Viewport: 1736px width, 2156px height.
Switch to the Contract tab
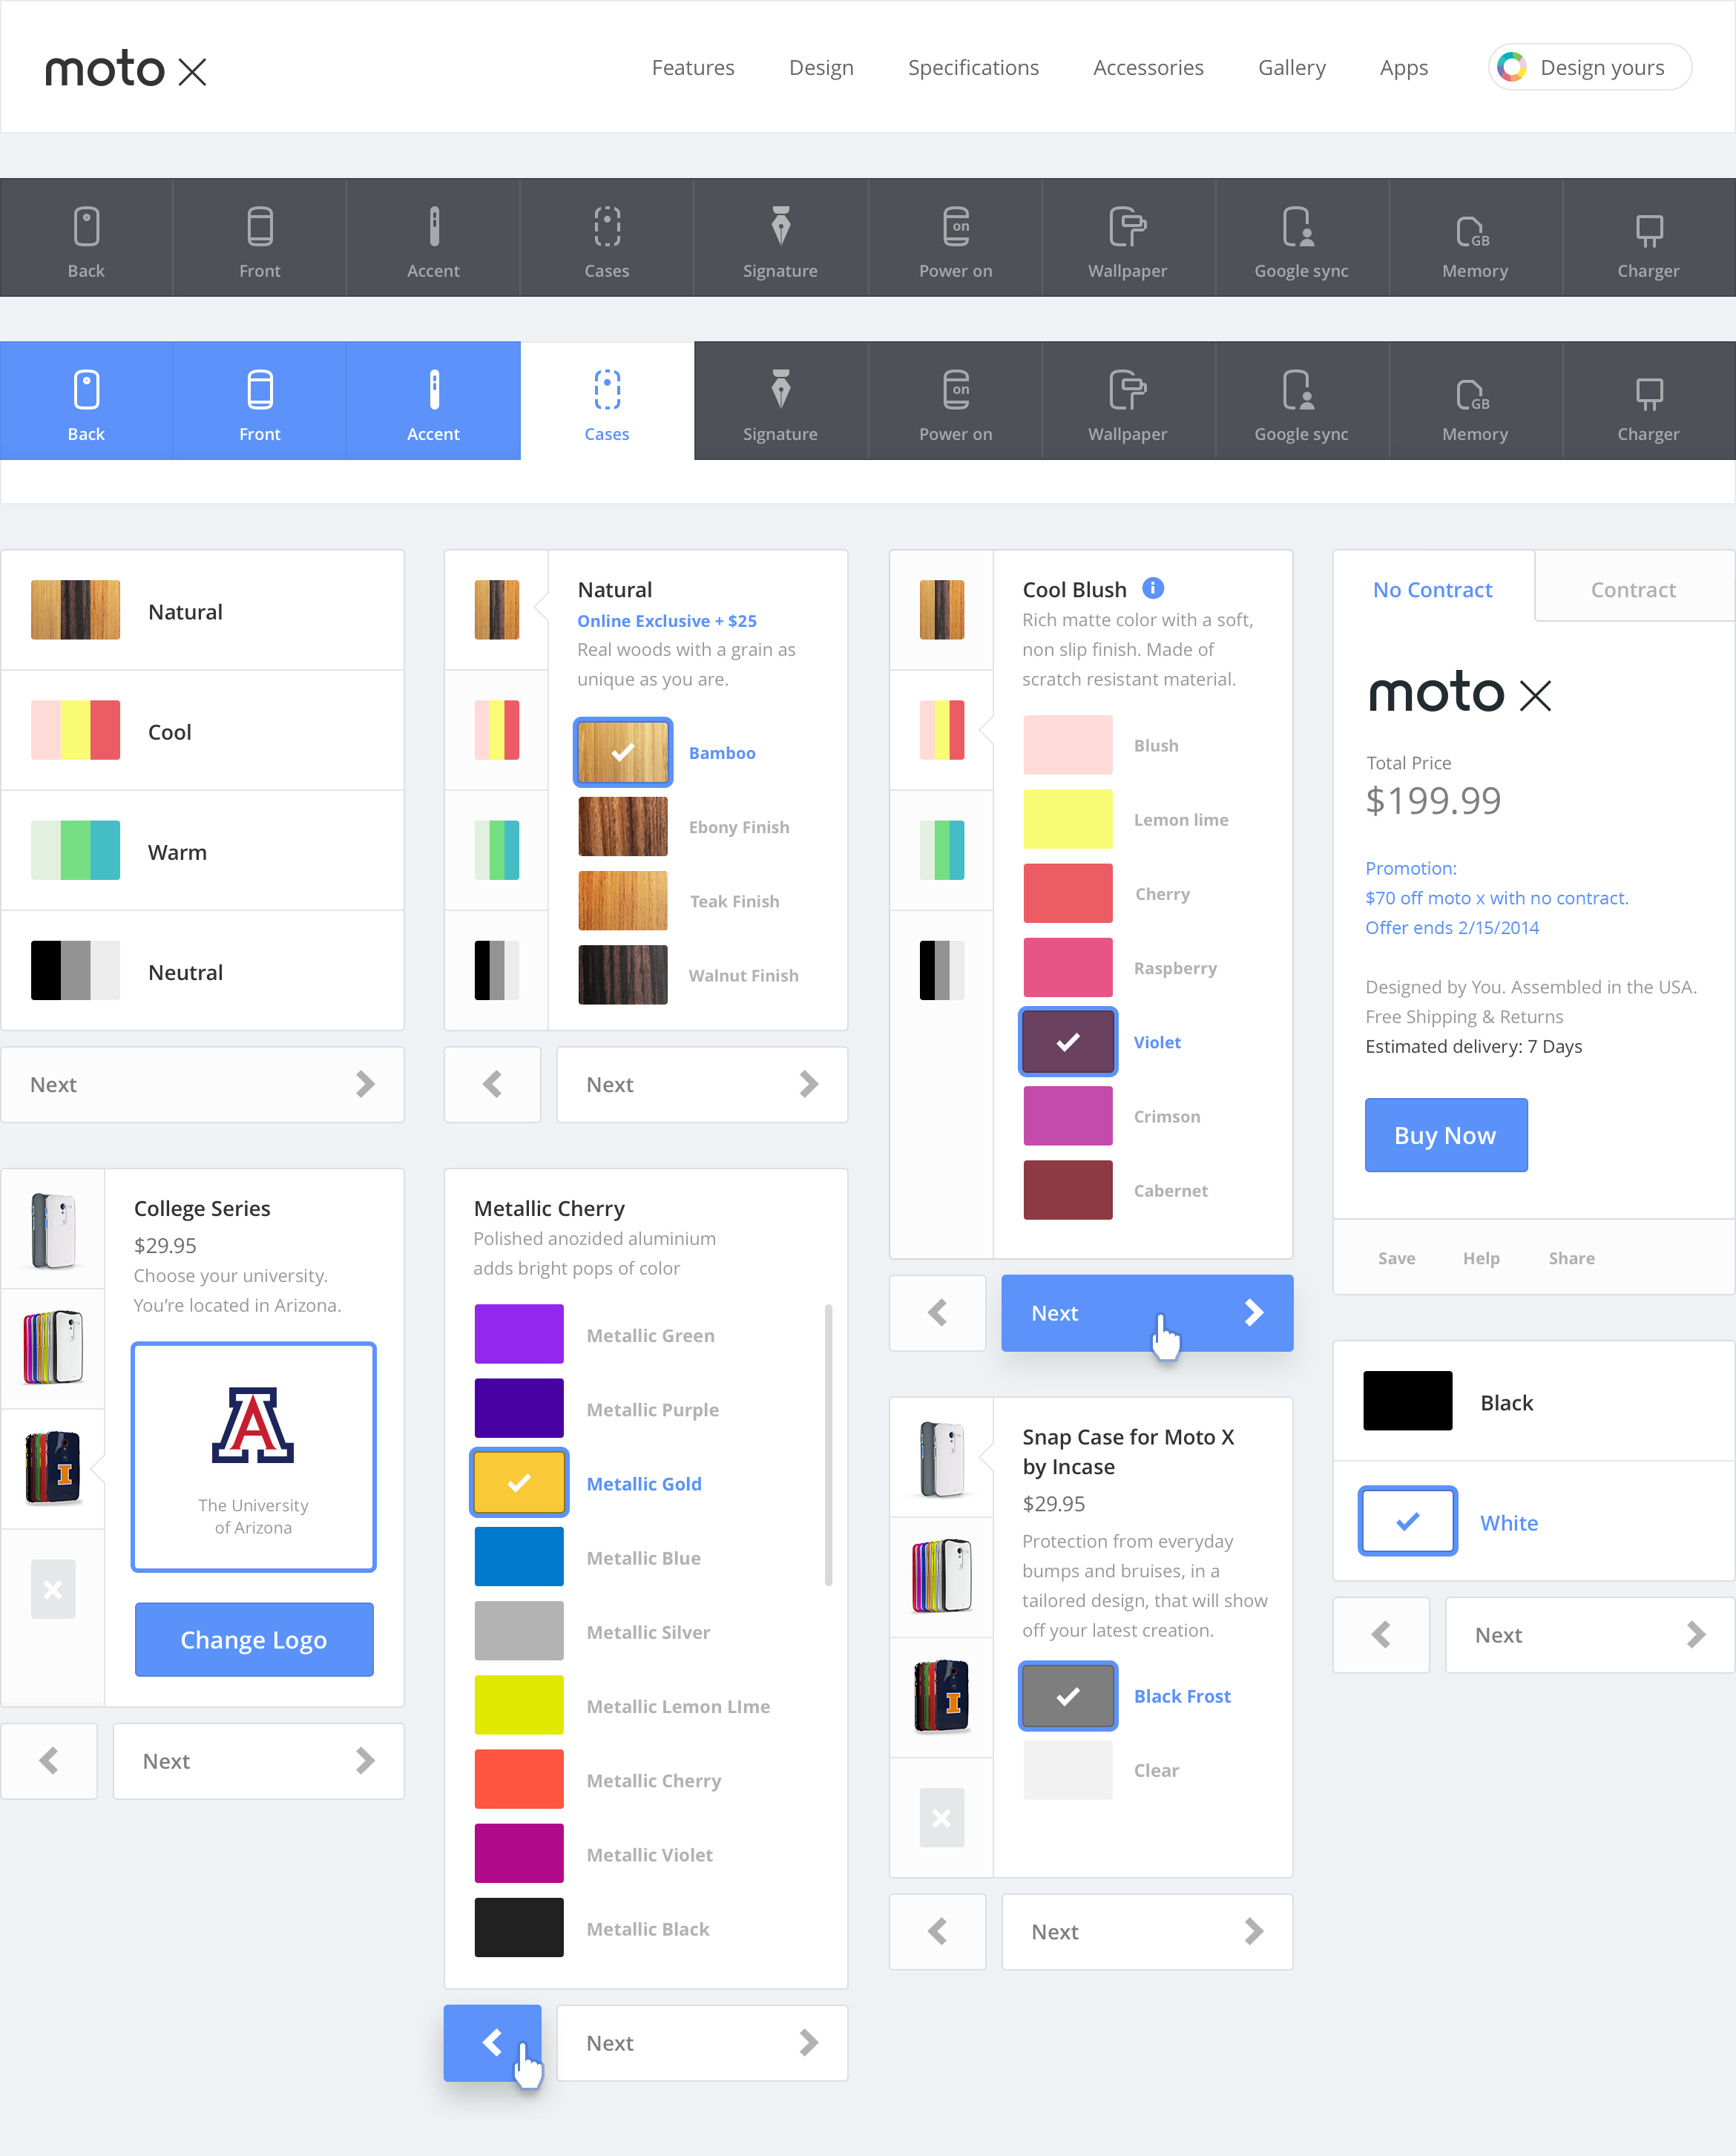pos(1634,587)
